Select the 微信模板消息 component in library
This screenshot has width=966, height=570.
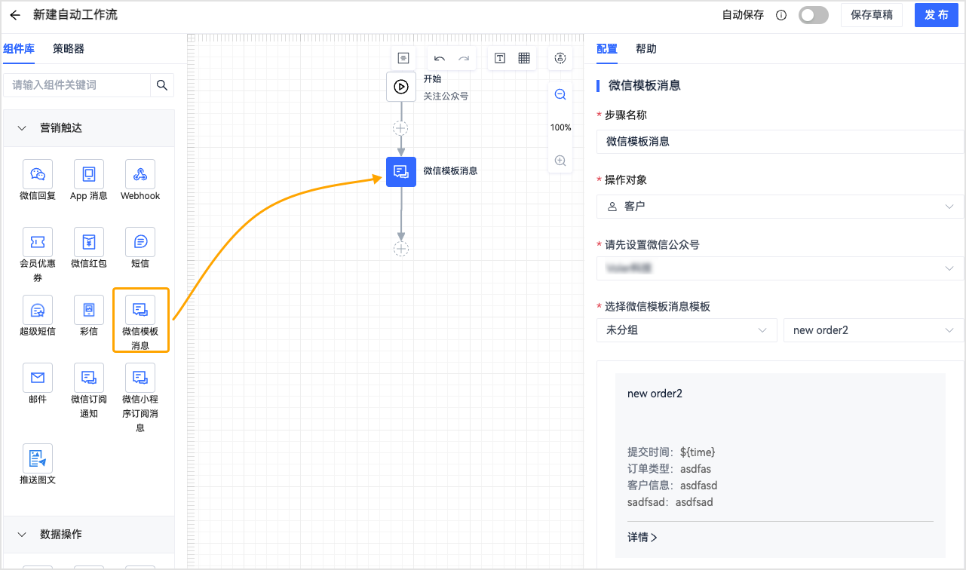click(x=140, y=320)
